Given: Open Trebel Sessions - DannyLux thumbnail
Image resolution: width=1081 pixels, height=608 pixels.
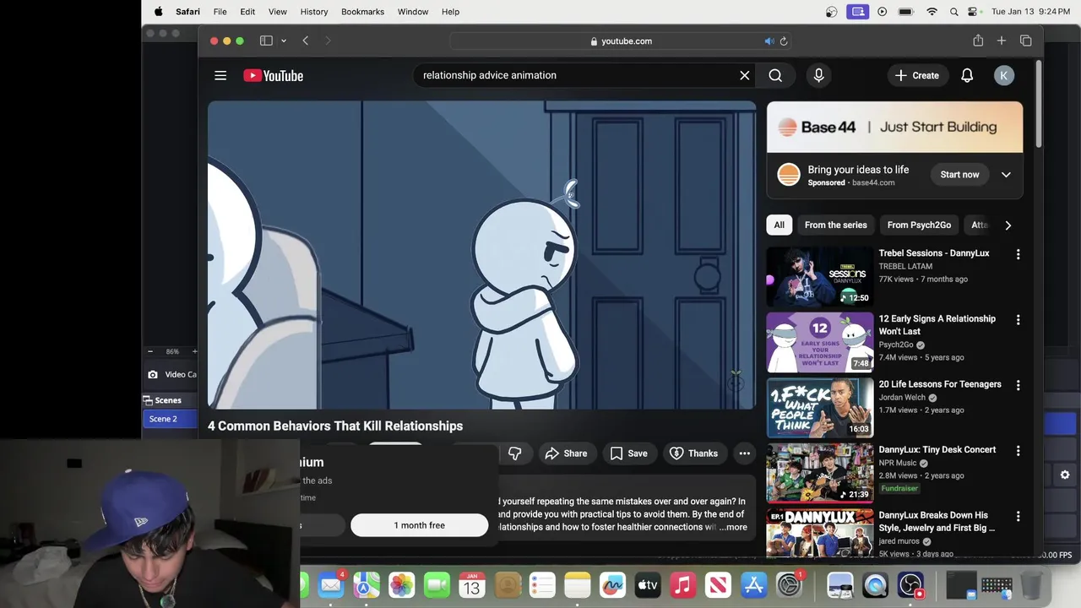Looking at the screenshot, I should point(820,277).
